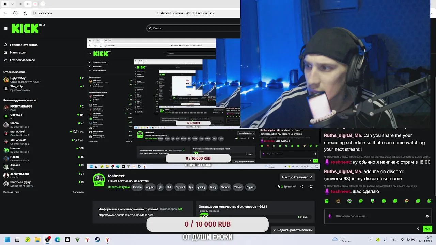Open Heaton recommended channel
The image size is (436, 245).
43,150
